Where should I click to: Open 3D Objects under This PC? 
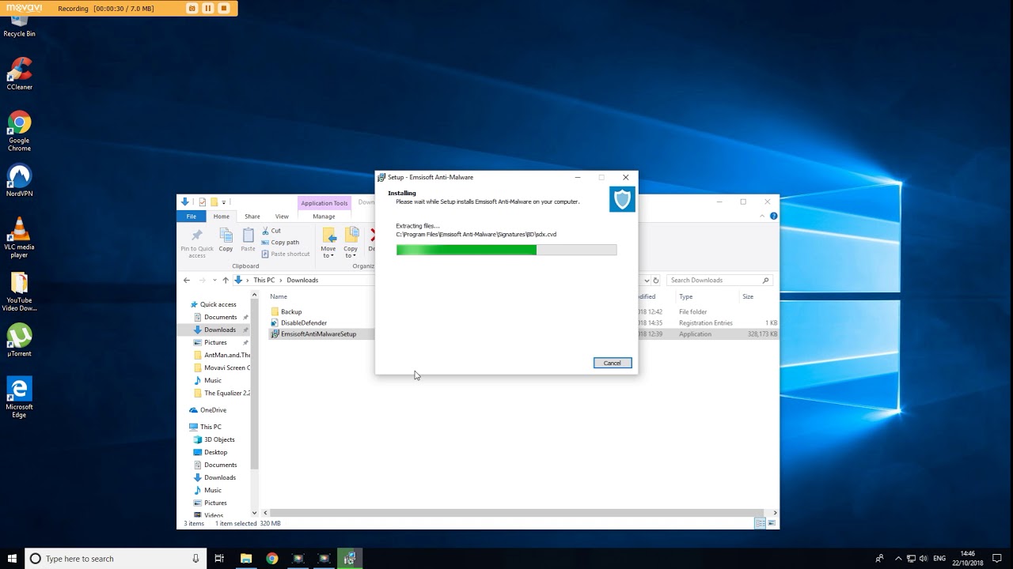click(219, 439)
